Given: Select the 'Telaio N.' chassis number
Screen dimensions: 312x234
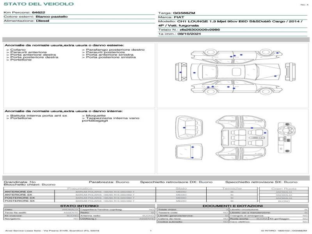Looking at the screenshot, I should [189, 30].
